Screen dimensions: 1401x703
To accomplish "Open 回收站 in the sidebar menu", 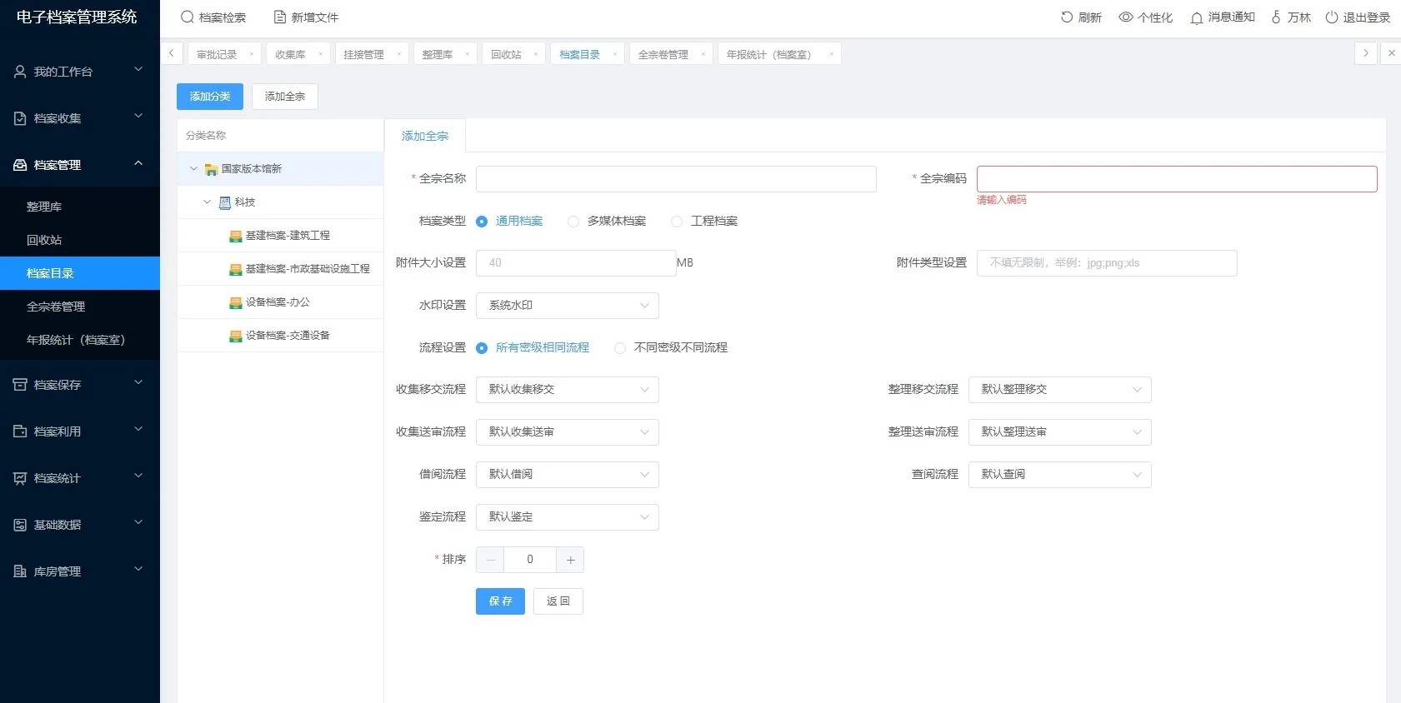I will pos(80,240).
